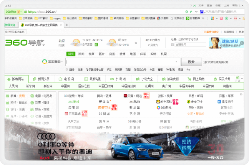The width and height of the screenshot is (249, 165).
Task: Open dropdown next to green shield extension
Action: coord(231,19)
